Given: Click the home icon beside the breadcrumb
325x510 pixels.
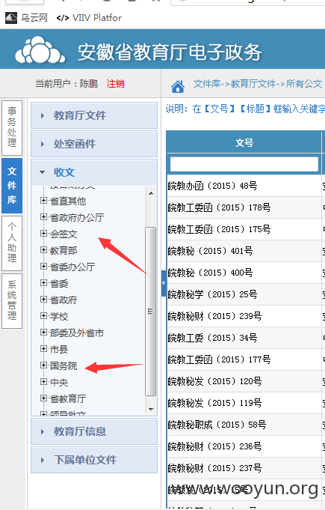Looking at the screenshot, I should (178, 87).
